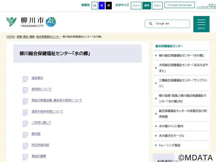This screenshot has width=216, height=162.
Task: Click the document icon beside 使用料について
Action: (x=25, y=90)
